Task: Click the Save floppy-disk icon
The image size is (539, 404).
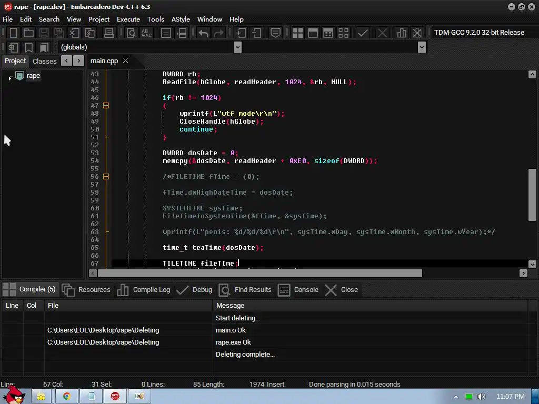Action: click(44, 33)
